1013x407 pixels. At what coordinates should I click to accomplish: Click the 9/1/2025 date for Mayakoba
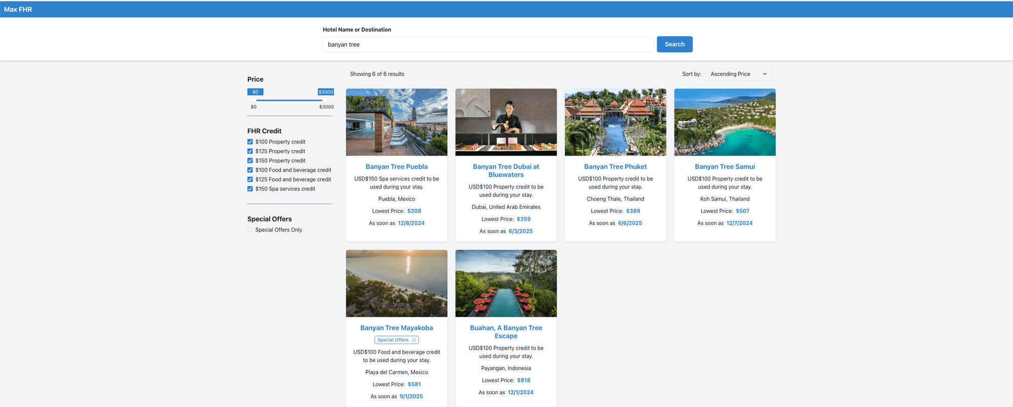pyautogui.click(x=411, y=397)
